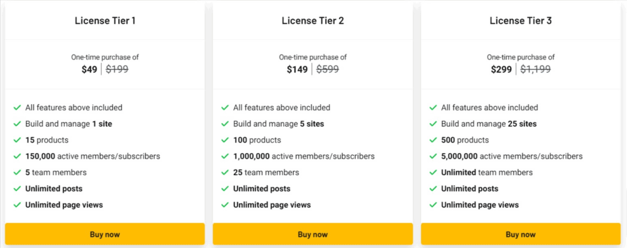Click '1,000,000 active members/subscribers' text
This screenshot has width=627, height=248.
coord(304,156)
